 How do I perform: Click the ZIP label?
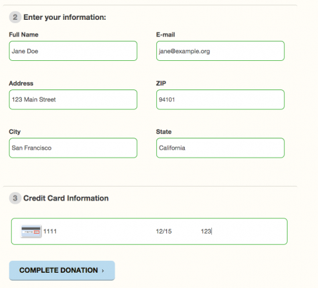click(x=161, y=83)
